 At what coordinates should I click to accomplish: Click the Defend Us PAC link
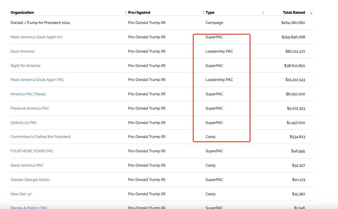24,123
